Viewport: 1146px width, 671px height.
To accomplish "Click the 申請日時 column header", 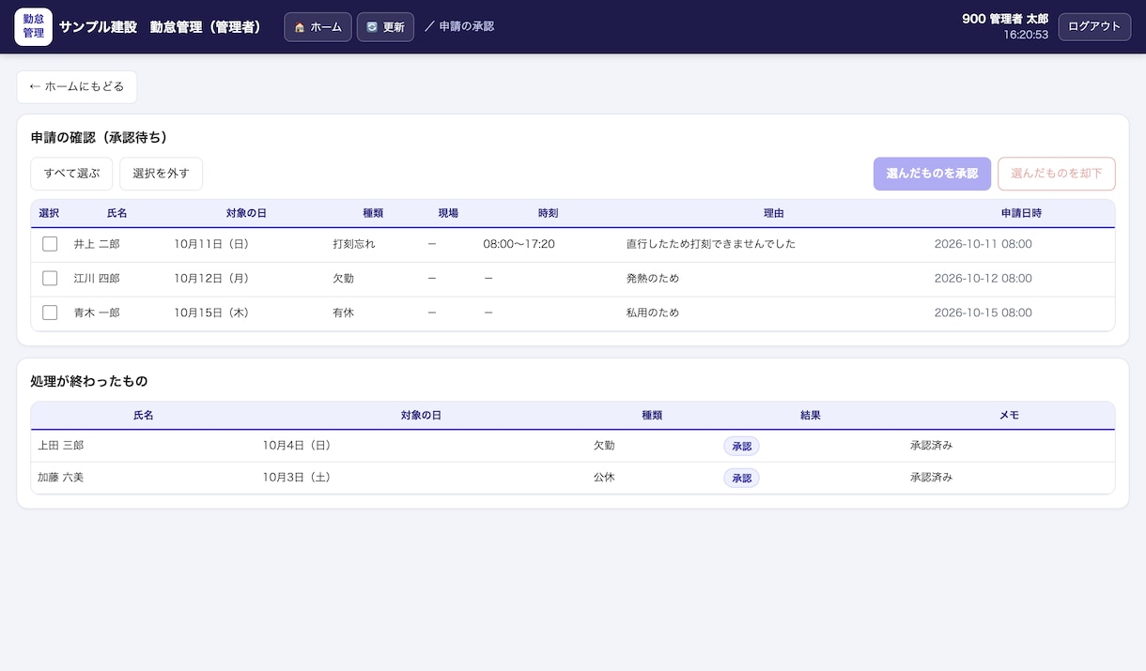I will tap(1021, 213).
